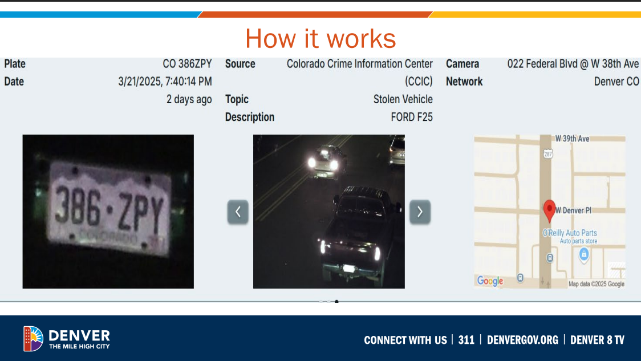Screen dimensions: 641x361
Task: Click the 386-ZPY license plate photo
Action: point(108,211)
